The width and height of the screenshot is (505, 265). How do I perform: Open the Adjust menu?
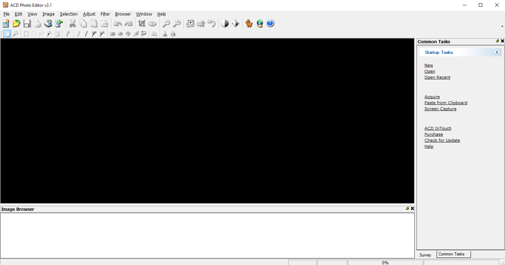[x=89, y=14]
